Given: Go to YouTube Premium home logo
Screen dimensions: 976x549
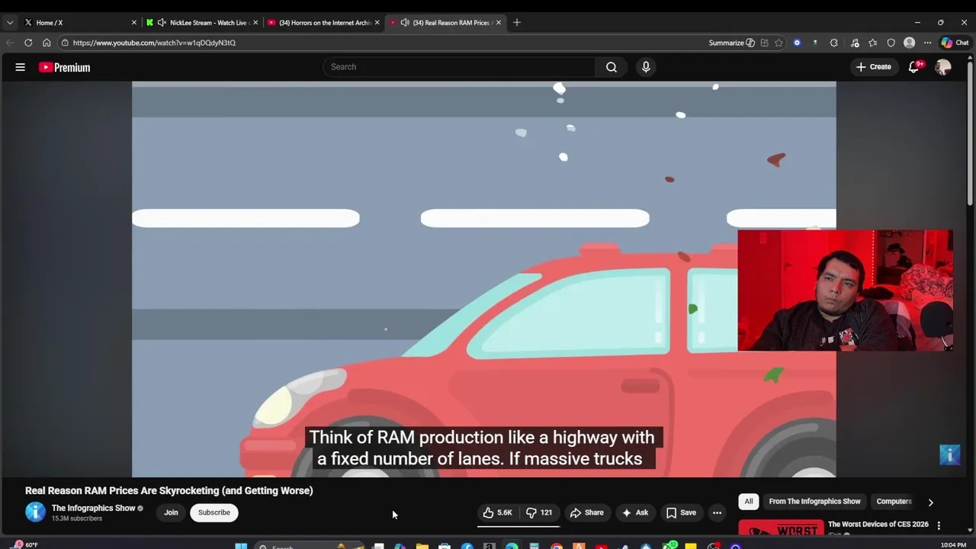Looking at the screenshot, I should click(x=65, y=67).
